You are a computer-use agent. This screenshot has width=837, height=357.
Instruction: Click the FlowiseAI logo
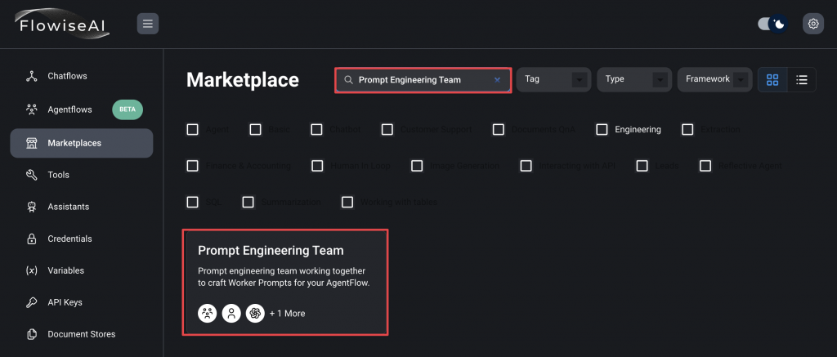tap(61, 25)
